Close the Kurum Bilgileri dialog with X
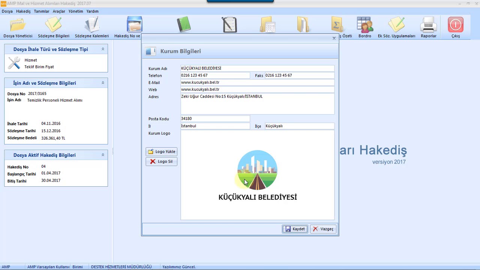This screenshot has width=480, height=270. pos(334,38)
